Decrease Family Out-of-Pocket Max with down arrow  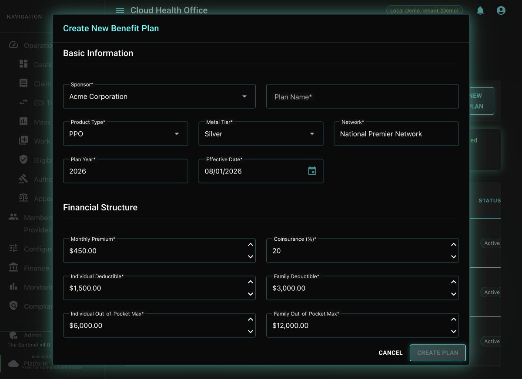click(454, 331)
